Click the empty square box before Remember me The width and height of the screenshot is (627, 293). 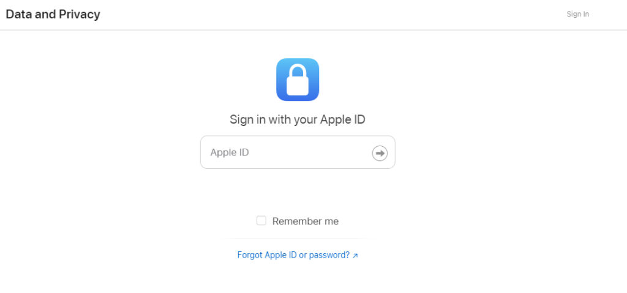261,221
